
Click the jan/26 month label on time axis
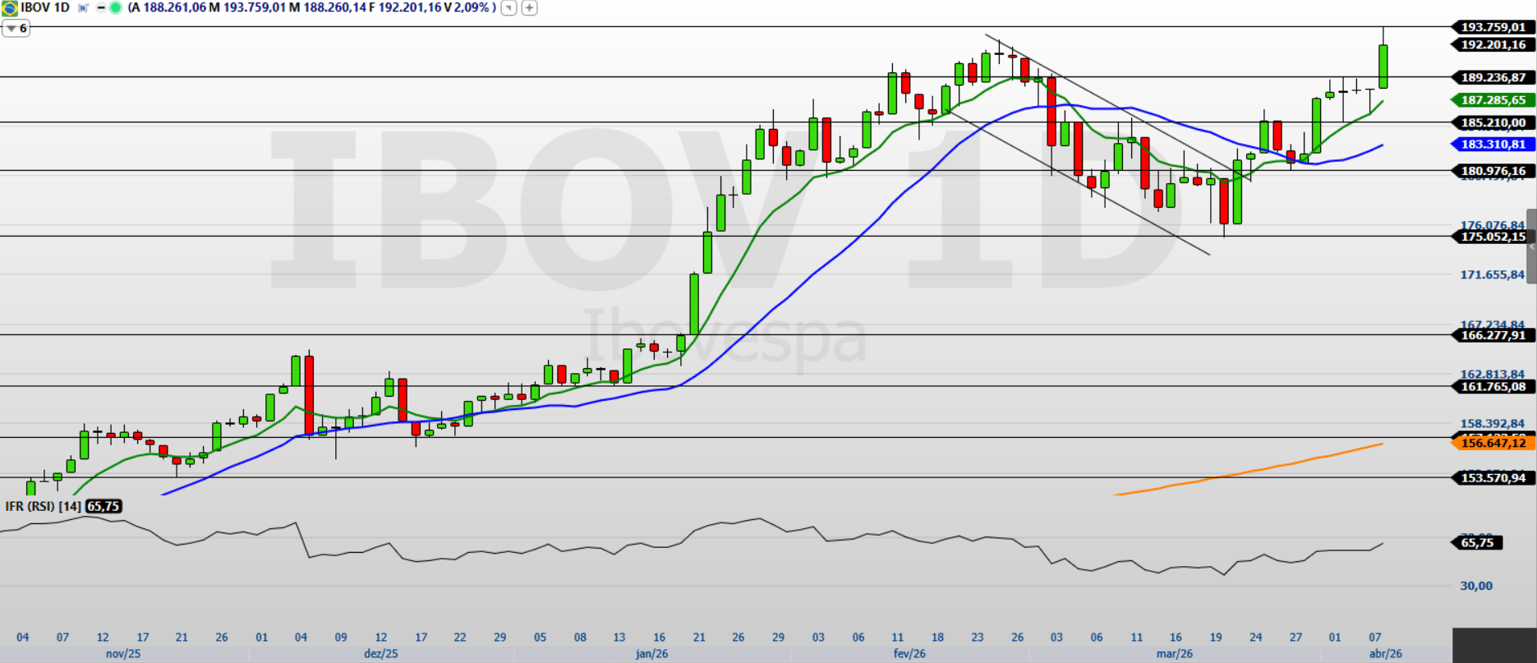tap(651, 654)
